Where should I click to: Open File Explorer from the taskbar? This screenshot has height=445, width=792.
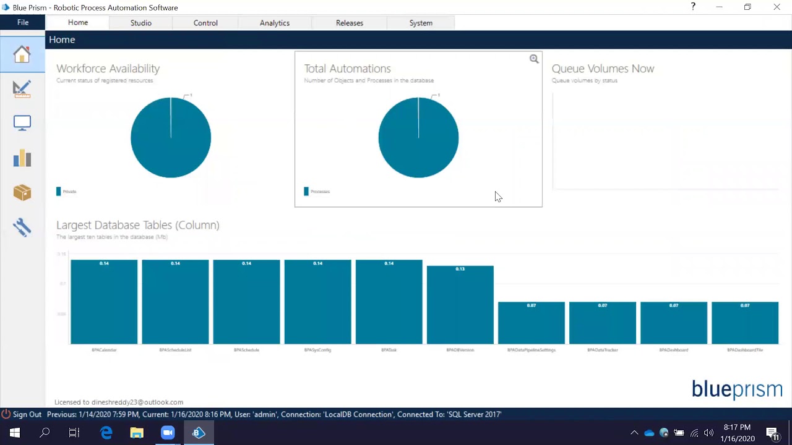pos(137,433)
